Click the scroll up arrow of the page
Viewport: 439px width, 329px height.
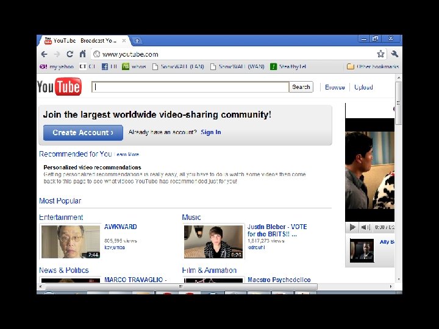(x=399, y=78)
